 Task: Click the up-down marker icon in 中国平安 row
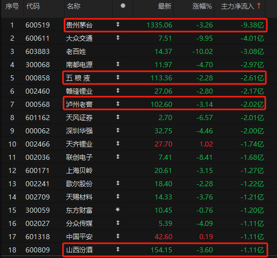[x=118, y=236]
